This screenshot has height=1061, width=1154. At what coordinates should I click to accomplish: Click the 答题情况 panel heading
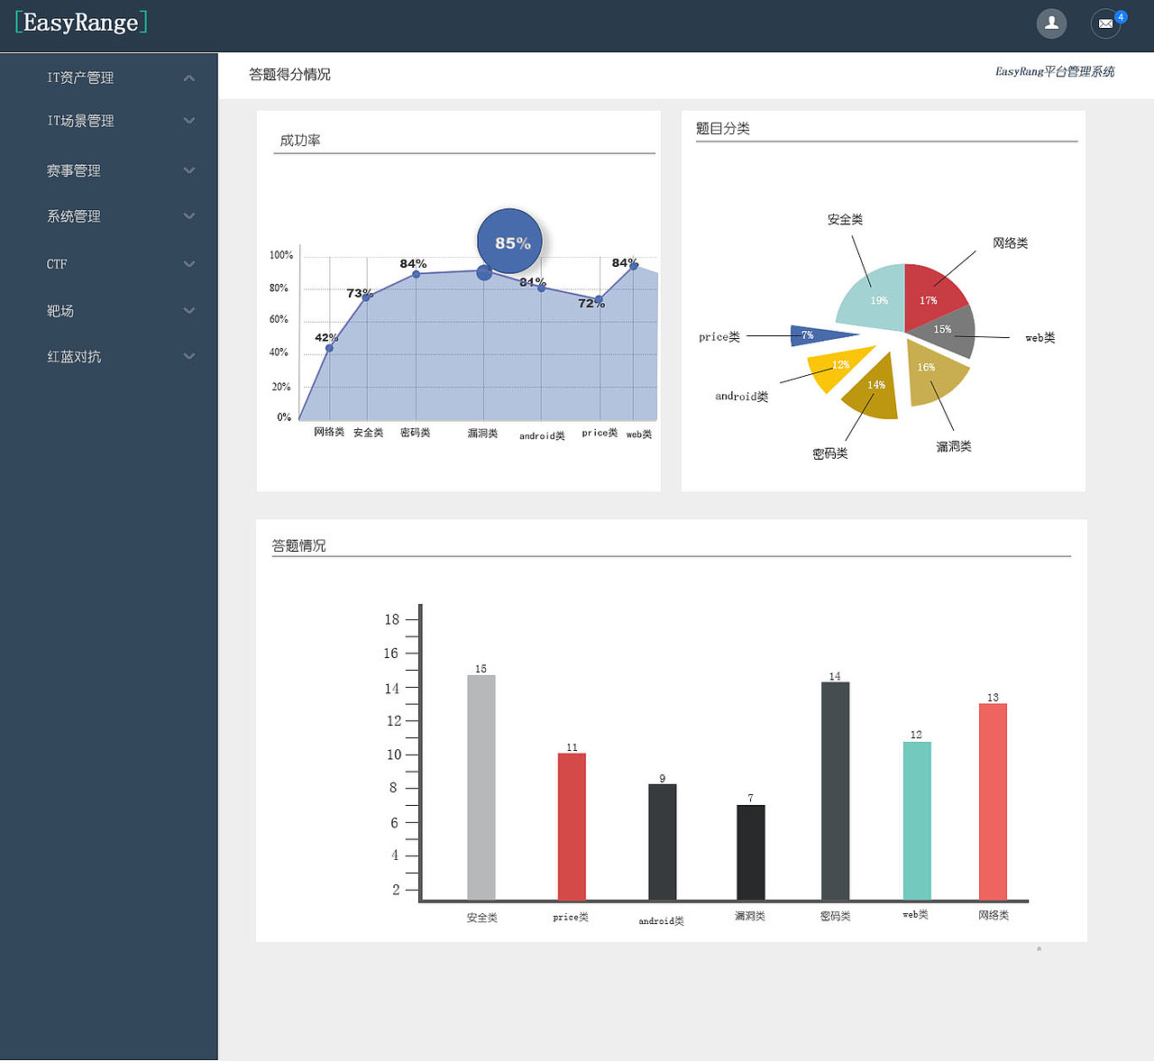click(299, 545)
